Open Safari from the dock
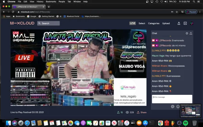This screenshot has width=203, height=127. [27, 123]
